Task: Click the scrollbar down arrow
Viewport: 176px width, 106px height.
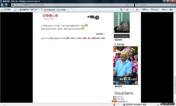Action: (x=175, y=102)
